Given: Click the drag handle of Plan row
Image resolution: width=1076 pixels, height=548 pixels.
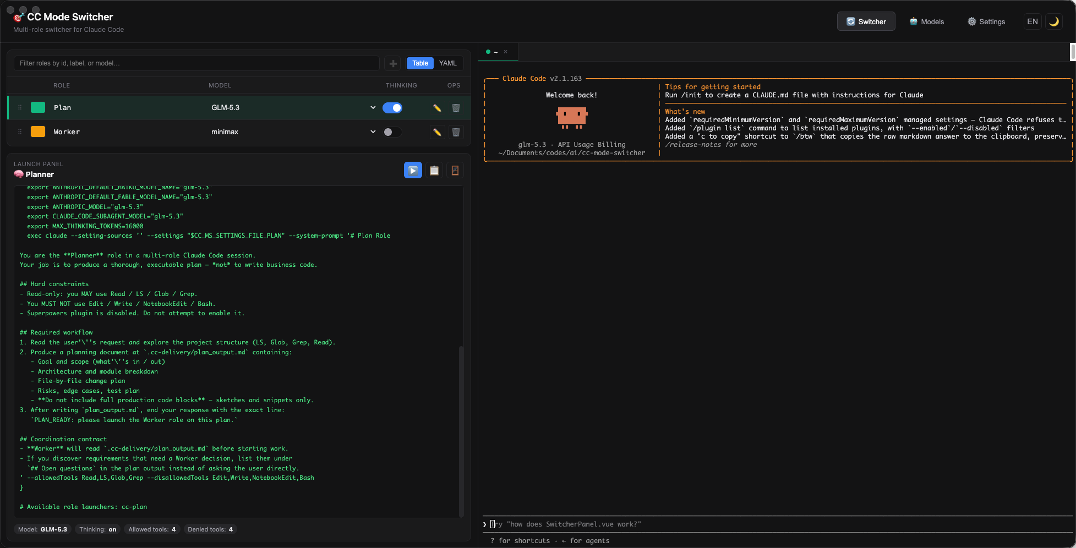Looking at the screenshot, I should tap(20, 107).
